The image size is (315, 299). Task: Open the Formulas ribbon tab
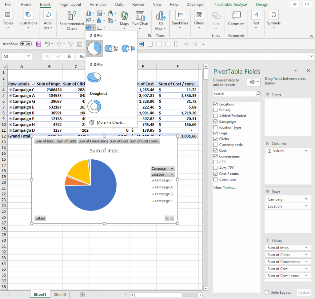[98, 4]
